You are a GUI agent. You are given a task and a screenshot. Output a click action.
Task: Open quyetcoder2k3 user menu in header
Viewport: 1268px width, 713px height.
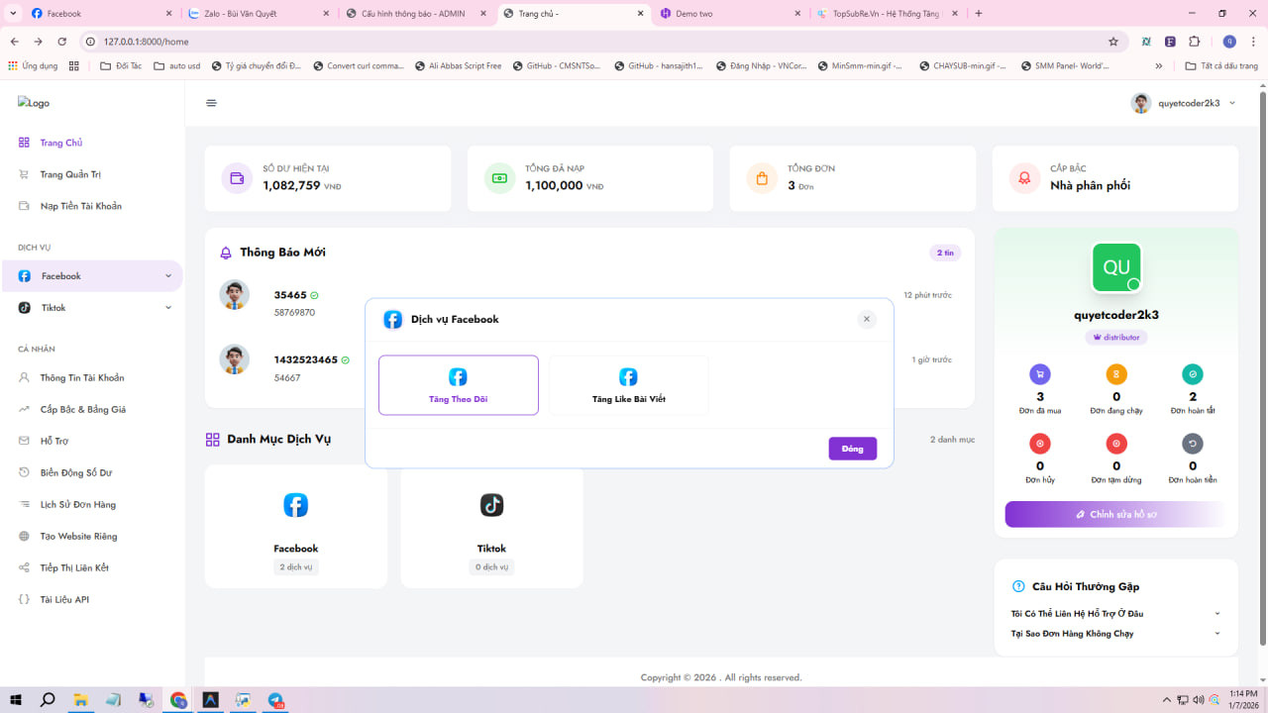coord(1184,103)
